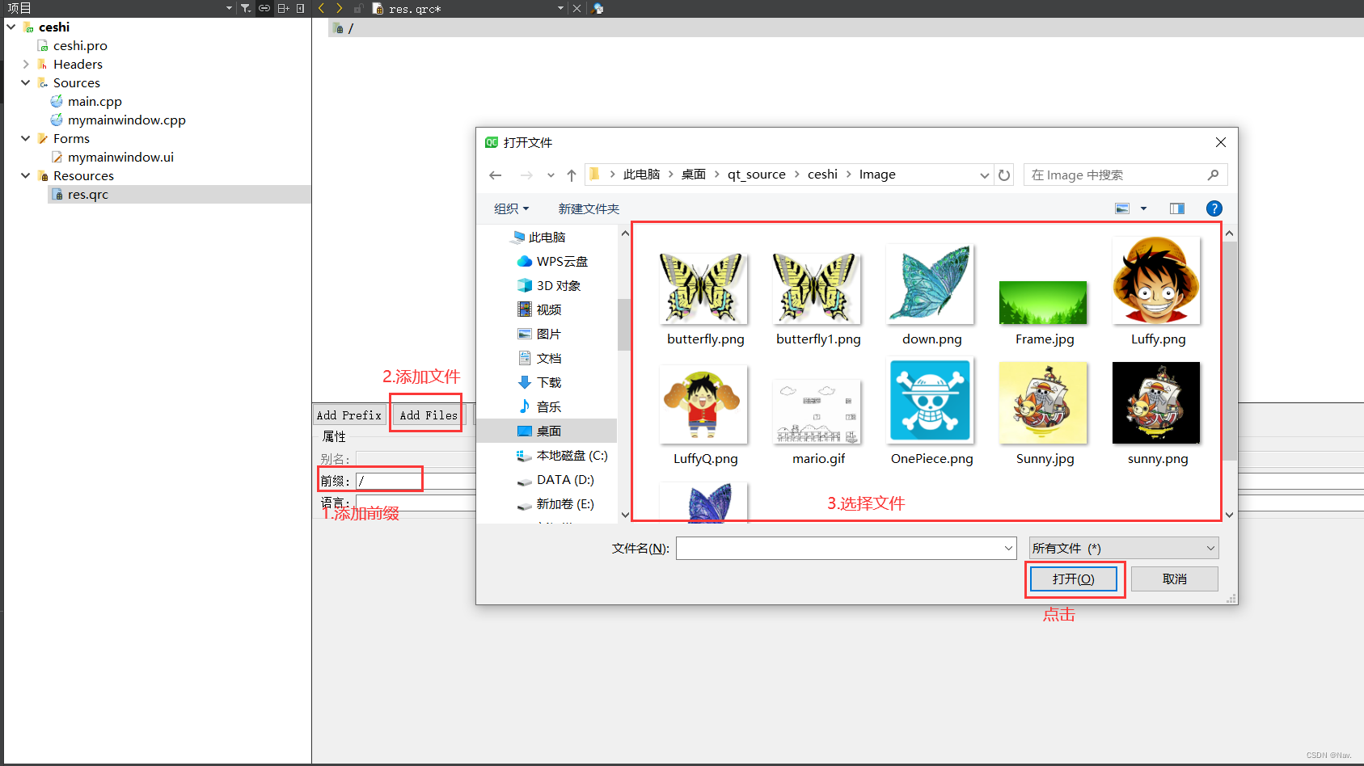Select ceshi.pro in project tree
This screenshot has height=766, width=1364.
80,45
